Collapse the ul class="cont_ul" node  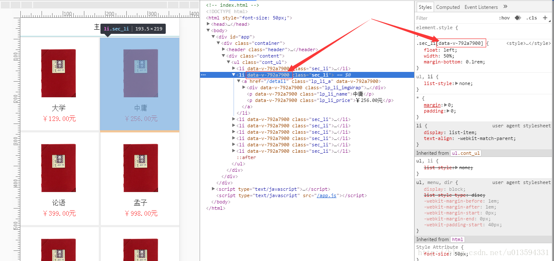click(228, 62)
